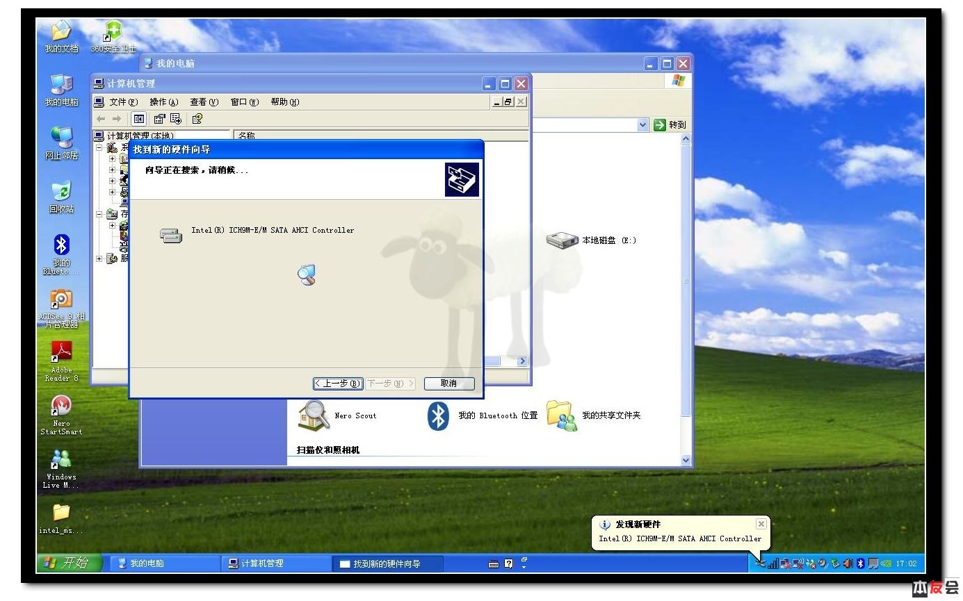Viewport: 963px width, 601px height.
Task: Click Help toolbar icon in 计算机管理
Action: [197, 119]
